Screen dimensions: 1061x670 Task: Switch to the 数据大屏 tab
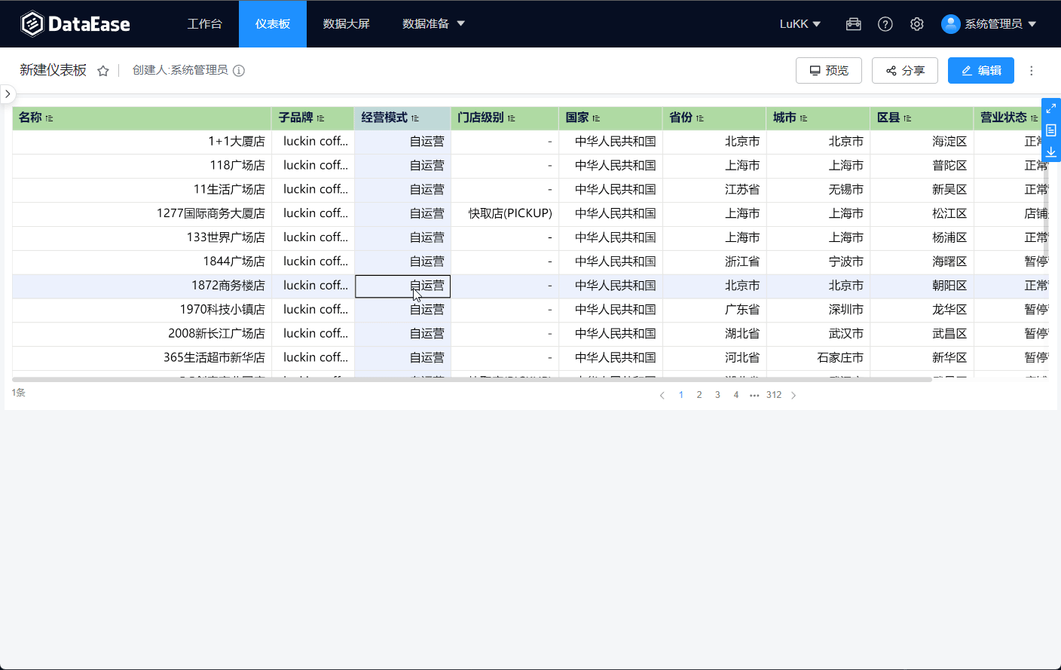pos(346,23)
